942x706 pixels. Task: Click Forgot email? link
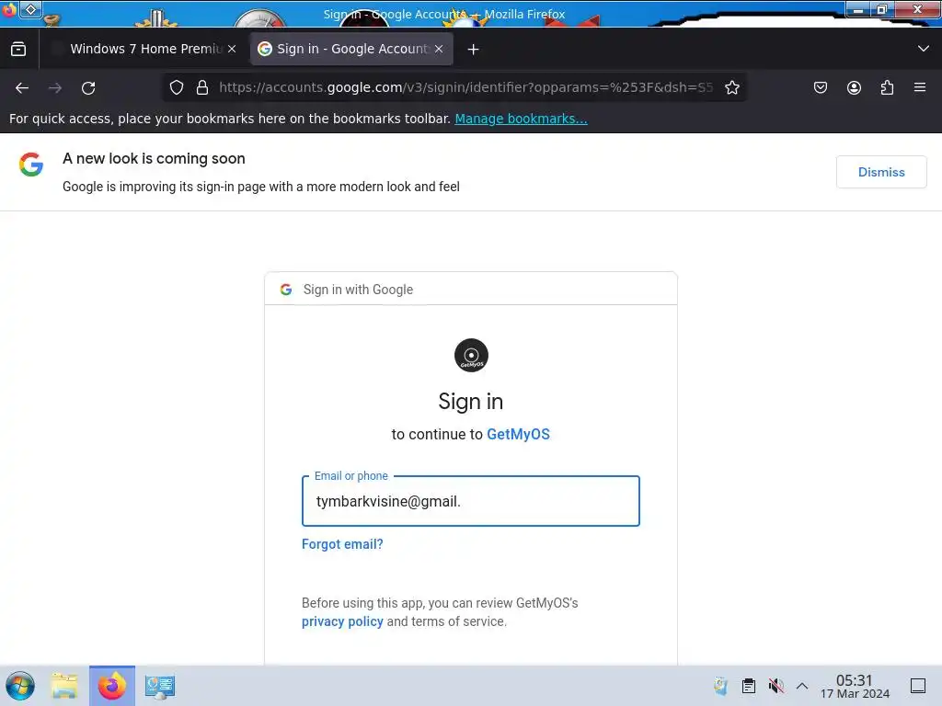(x=342, y=544)
